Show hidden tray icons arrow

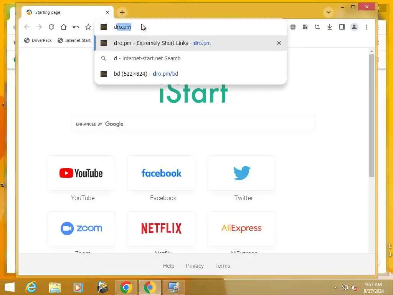[335, 288]
